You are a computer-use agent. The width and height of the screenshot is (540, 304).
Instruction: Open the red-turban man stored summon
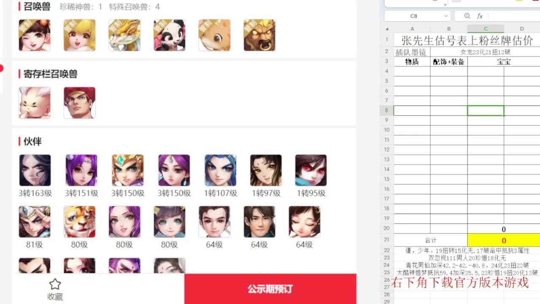point(79,103)
